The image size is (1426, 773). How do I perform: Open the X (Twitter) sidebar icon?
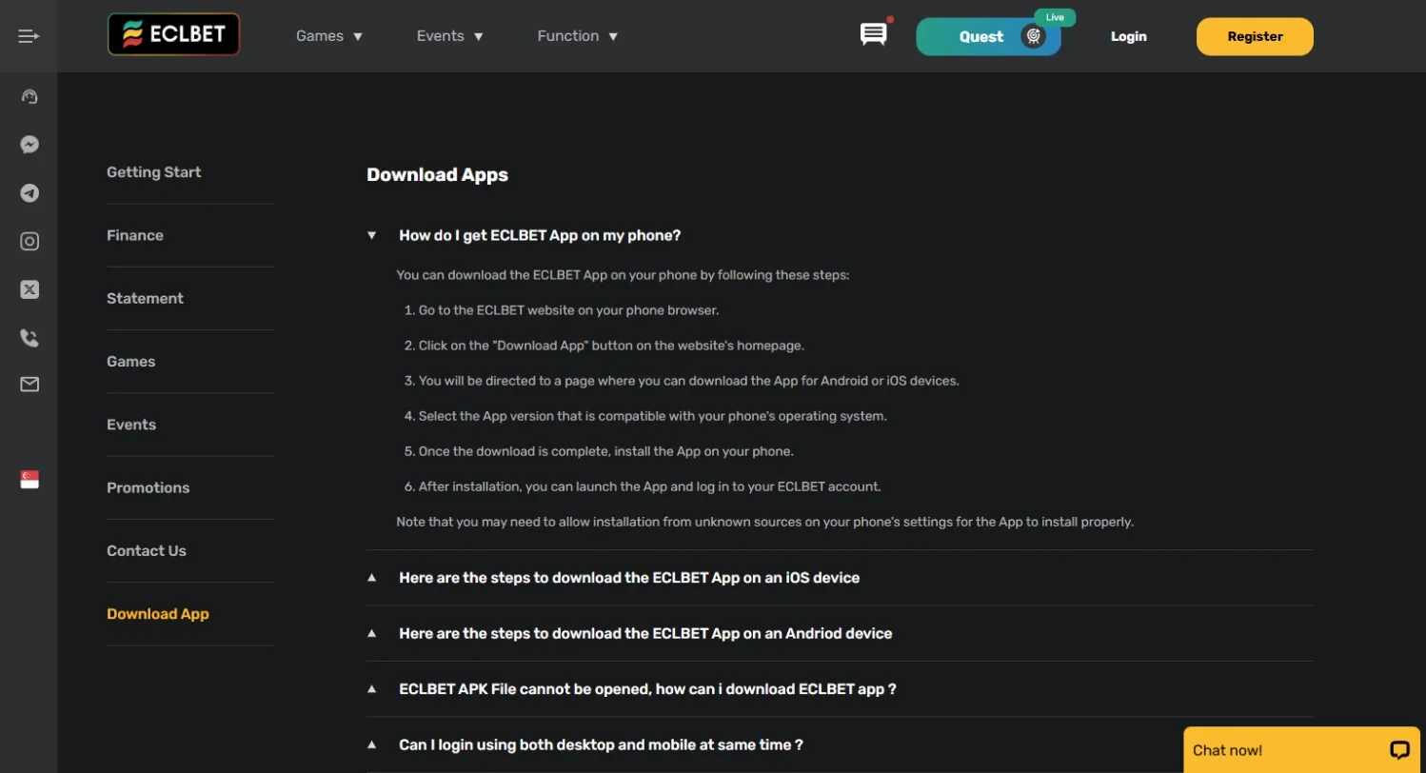30,289
